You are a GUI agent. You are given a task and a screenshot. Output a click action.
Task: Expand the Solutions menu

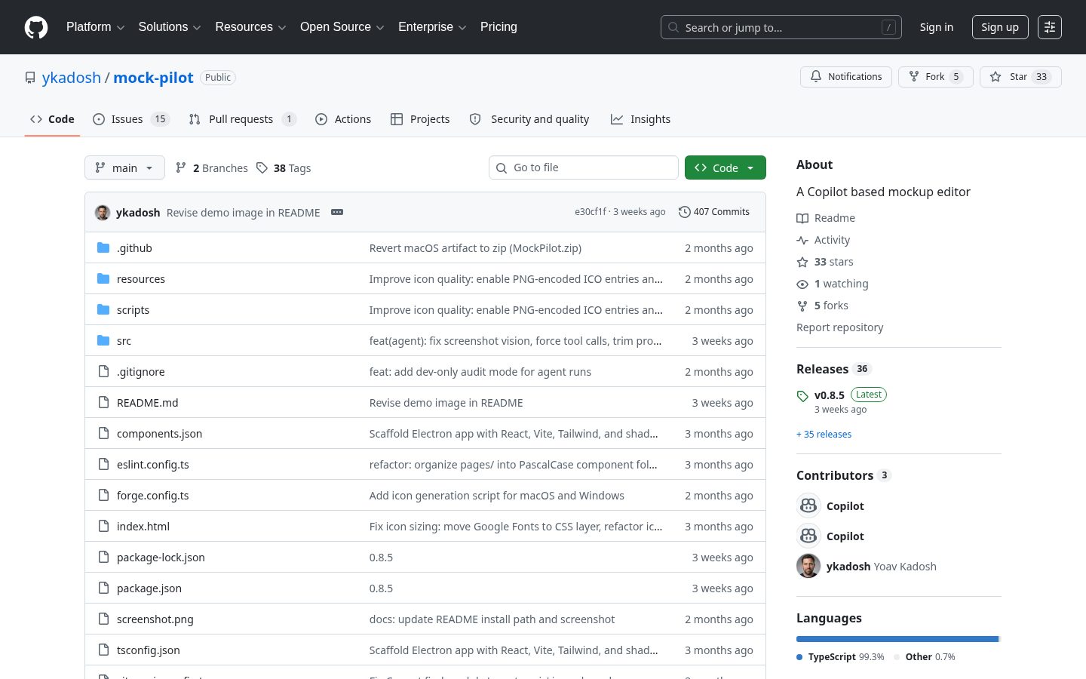click(170, 27)
